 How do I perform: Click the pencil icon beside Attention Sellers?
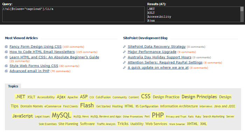[124, 62]
